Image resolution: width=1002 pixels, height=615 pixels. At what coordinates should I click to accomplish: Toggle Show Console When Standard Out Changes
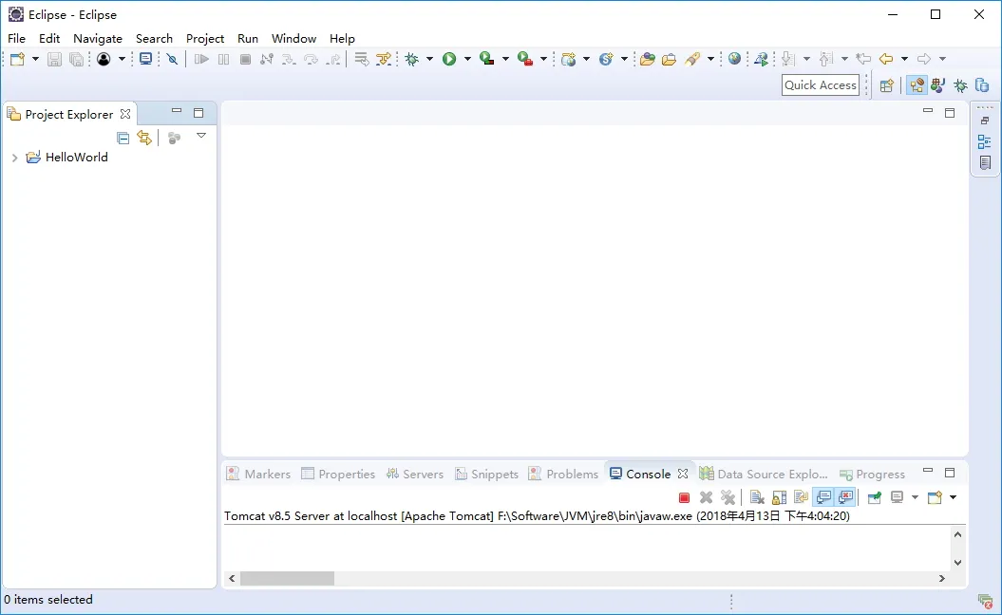point(823,497)
